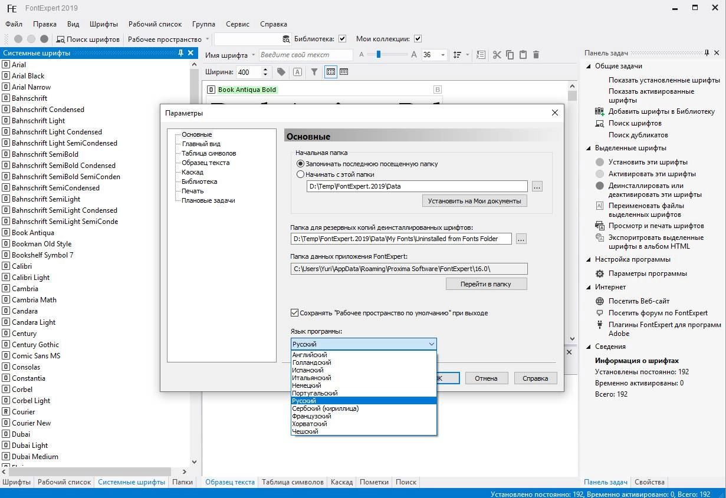This screenshot has height=498, width=726.
Task: Click the tag icon next to width field
Action: coord(281,72)
